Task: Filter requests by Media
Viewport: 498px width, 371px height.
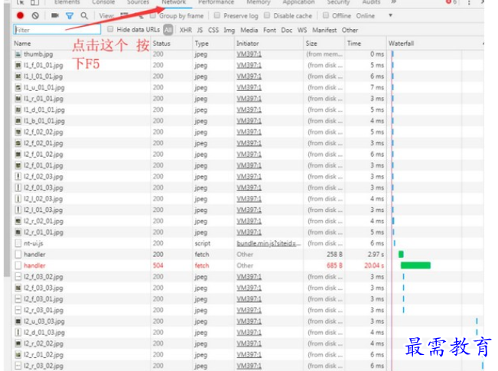Action: [249, 30]
